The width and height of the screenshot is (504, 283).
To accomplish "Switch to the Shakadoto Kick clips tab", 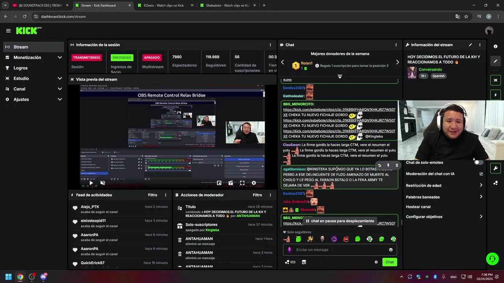I will point(228,6).
